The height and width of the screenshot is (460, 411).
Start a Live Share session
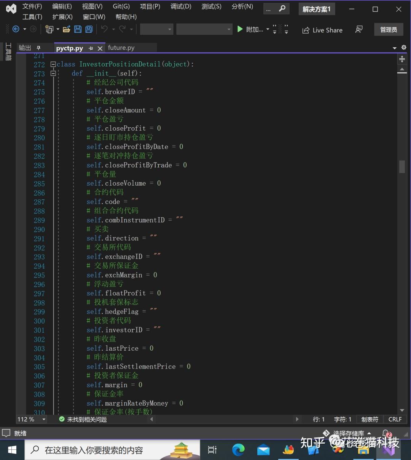point(322,30)
